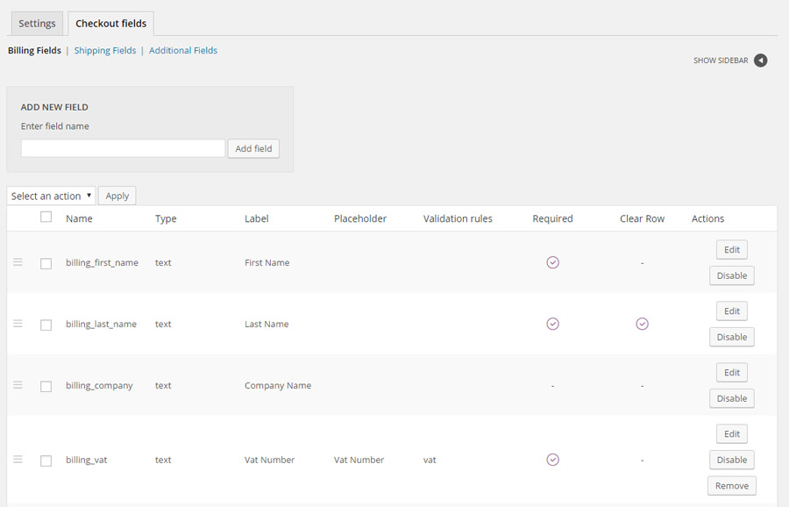This screenshot has width=789, height=507.
Task: Check the billing_company row checkbox
Action: [x=46, y=386]
